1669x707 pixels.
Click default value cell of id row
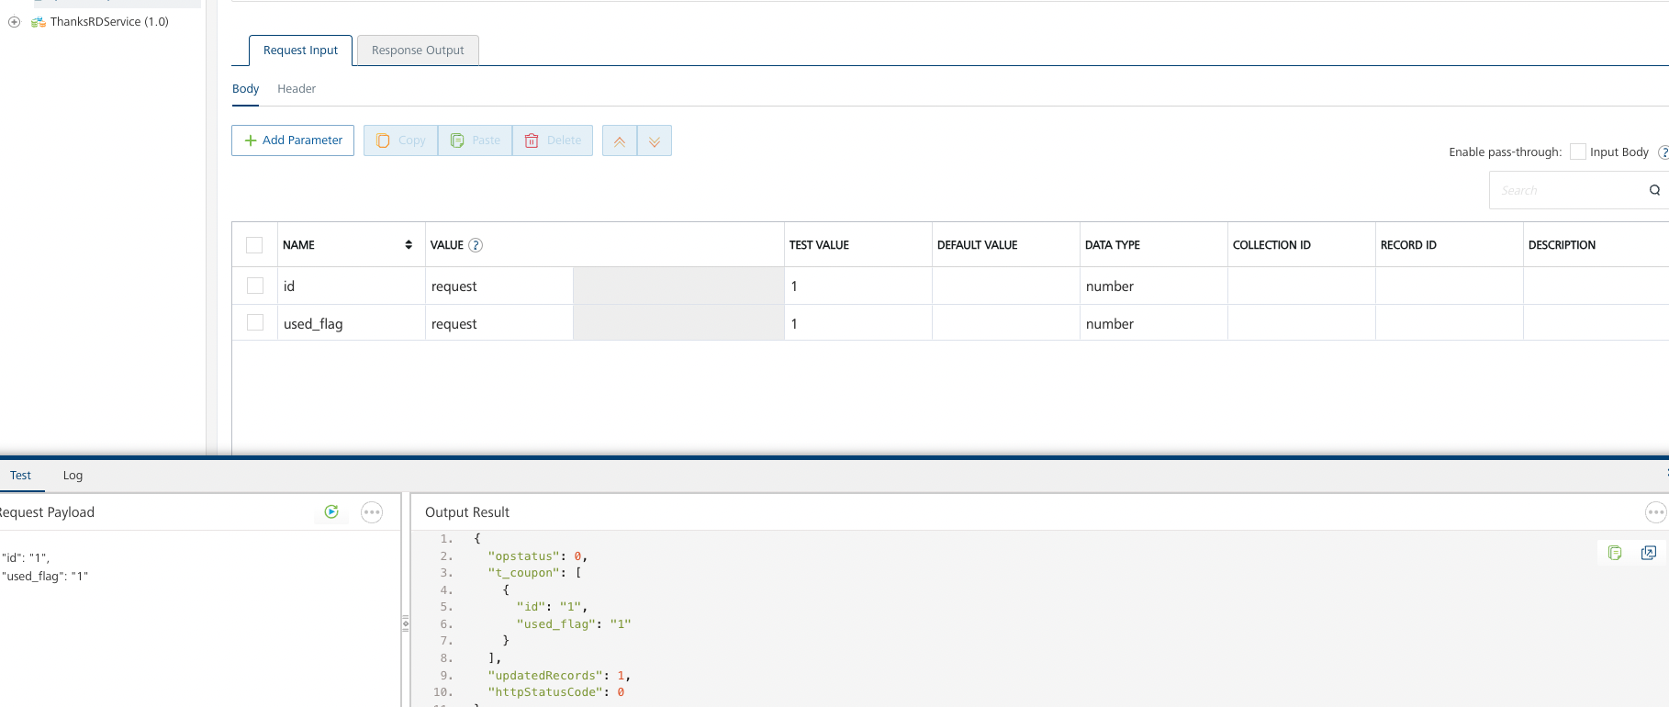click(1006, 286)
